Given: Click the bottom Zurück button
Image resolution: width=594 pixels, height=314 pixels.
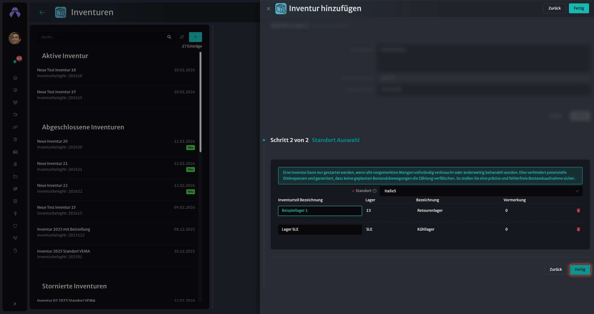Looking at the screenshot, I should tap(556, 270).
